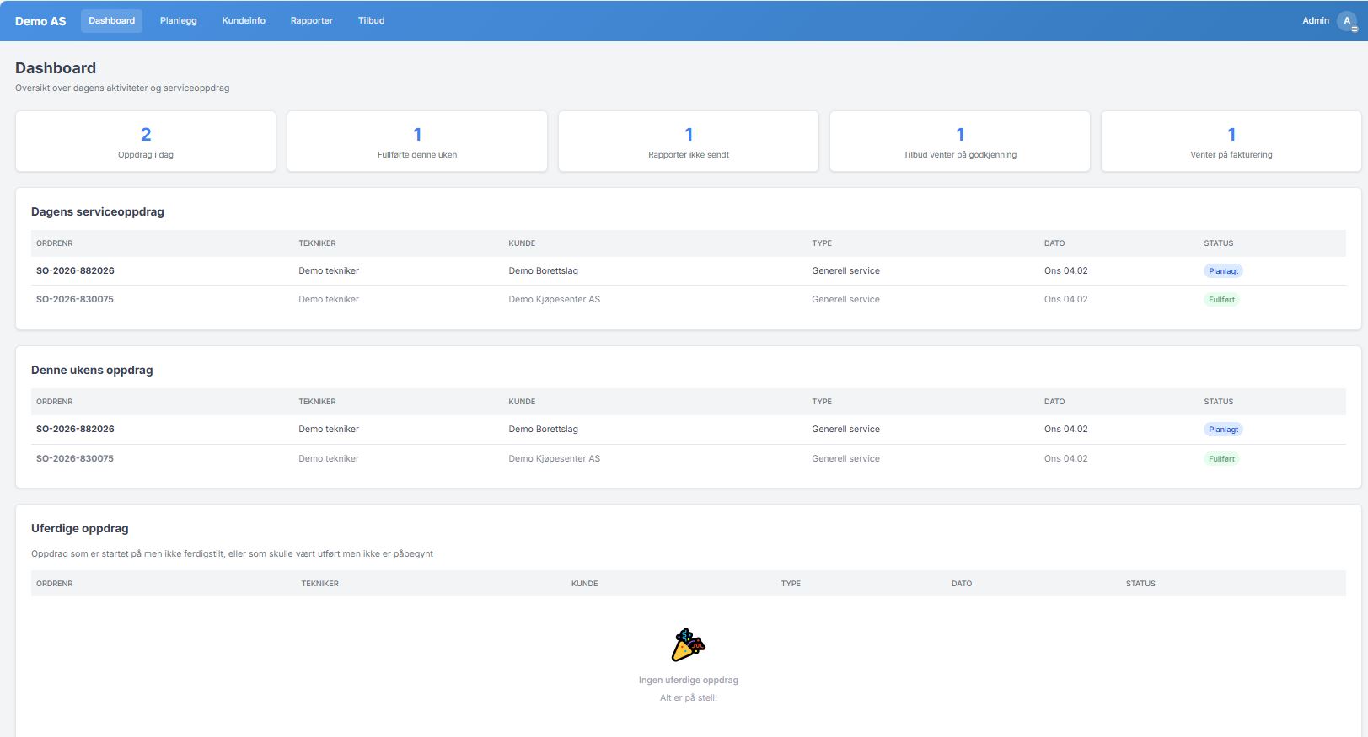Click TYPE header in Denne ukens oppdrag table

click(x=822, y=402)
